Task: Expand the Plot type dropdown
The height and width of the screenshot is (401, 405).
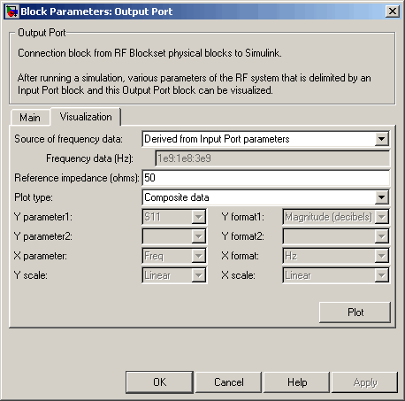Action: click(265, 197)
